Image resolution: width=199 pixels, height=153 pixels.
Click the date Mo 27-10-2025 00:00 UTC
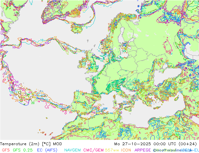click(x=146, y=144)
